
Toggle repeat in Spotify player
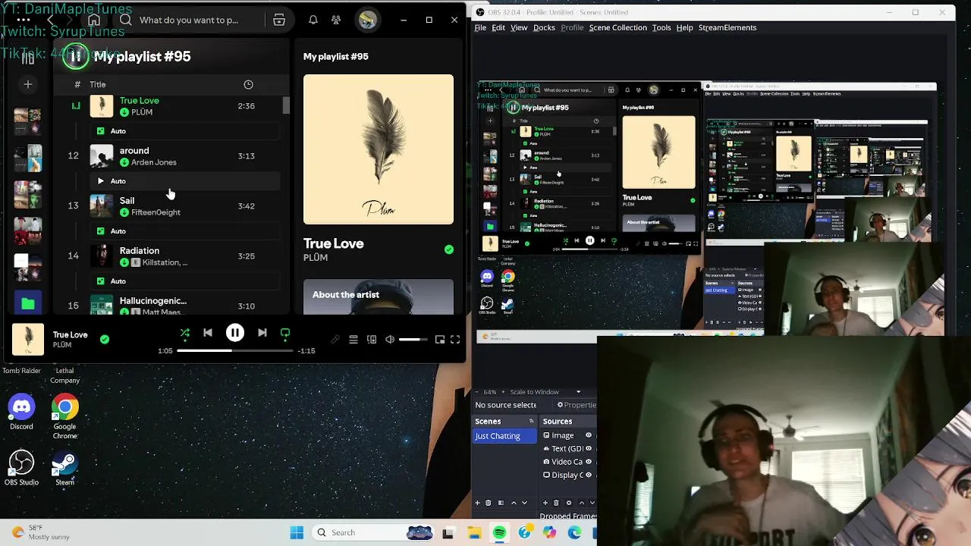click(x=285, y=333)
